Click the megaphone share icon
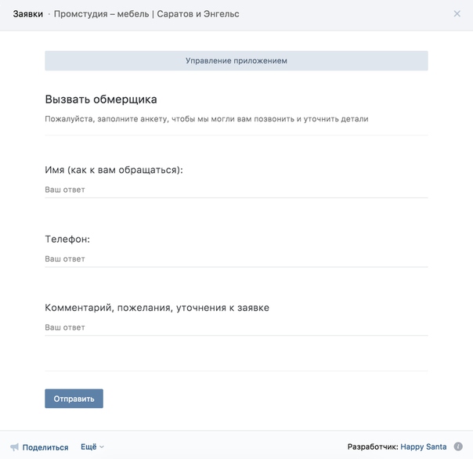The height and width of the screenshot is (459, 473). (14, 447)
